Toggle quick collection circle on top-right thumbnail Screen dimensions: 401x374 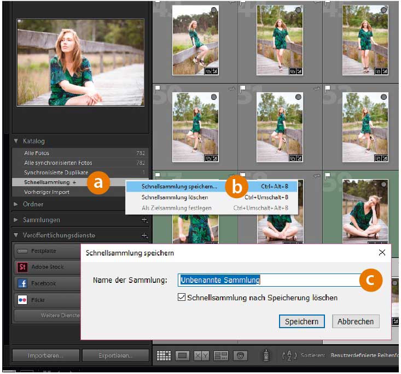tap(383, 11)
